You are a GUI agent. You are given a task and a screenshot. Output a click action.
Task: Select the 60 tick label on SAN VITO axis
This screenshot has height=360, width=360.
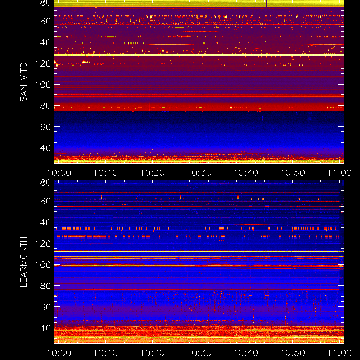click(x=45, y=127)
